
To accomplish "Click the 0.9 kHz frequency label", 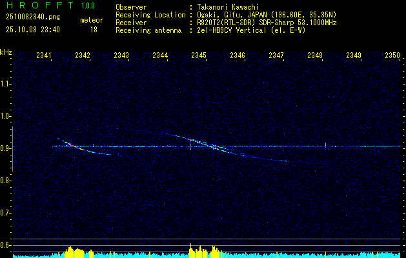I will 6,148.
